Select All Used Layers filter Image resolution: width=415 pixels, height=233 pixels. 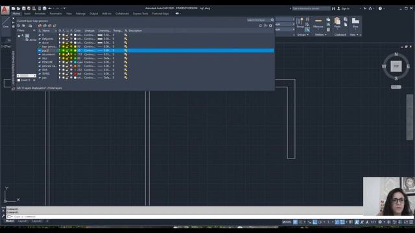coord(31,40)
